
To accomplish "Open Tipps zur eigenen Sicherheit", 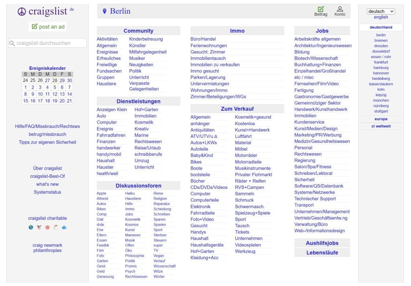I will click(47, 142).
